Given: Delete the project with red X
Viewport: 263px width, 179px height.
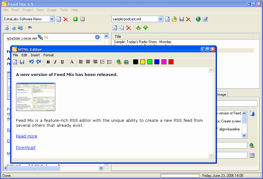Looking at the screenshot, I should 189,19.
